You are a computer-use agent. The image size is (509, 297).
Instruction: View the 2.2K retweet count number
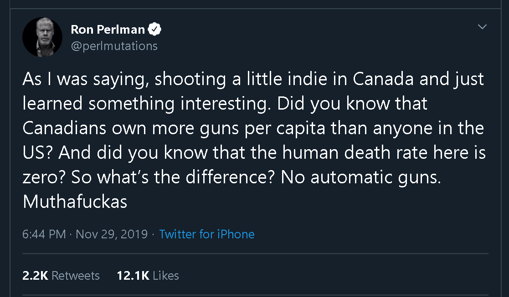click(35, 276)
